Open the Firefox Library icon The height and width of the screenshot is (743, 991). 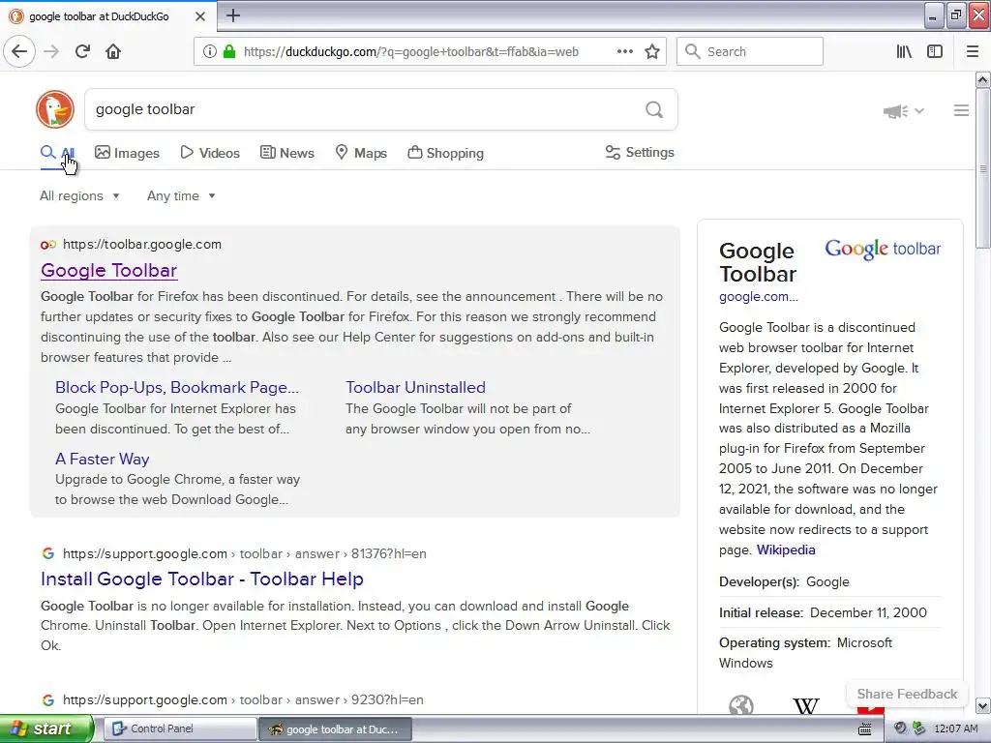tap(904, 51)
